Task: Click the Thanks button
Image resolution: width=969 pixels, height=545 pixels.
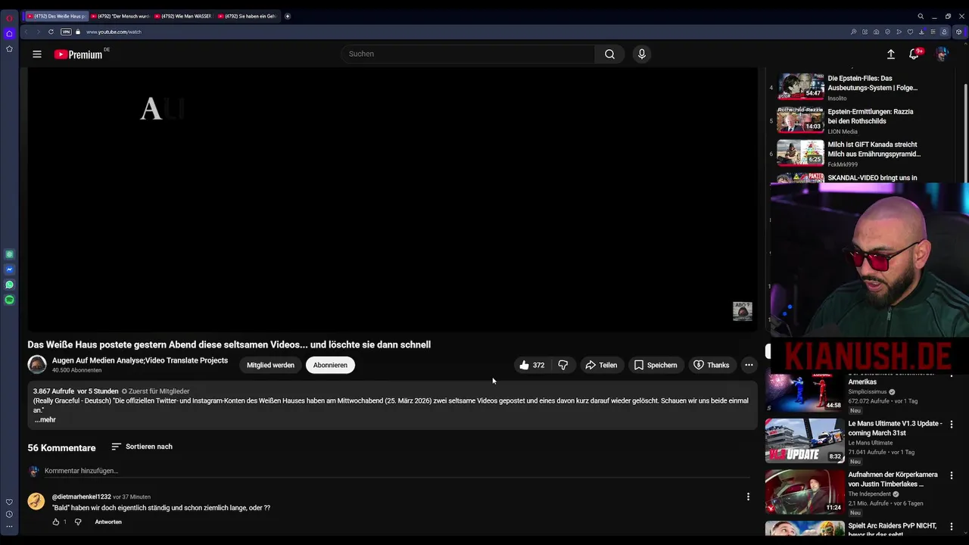Action: coord(711,365)
